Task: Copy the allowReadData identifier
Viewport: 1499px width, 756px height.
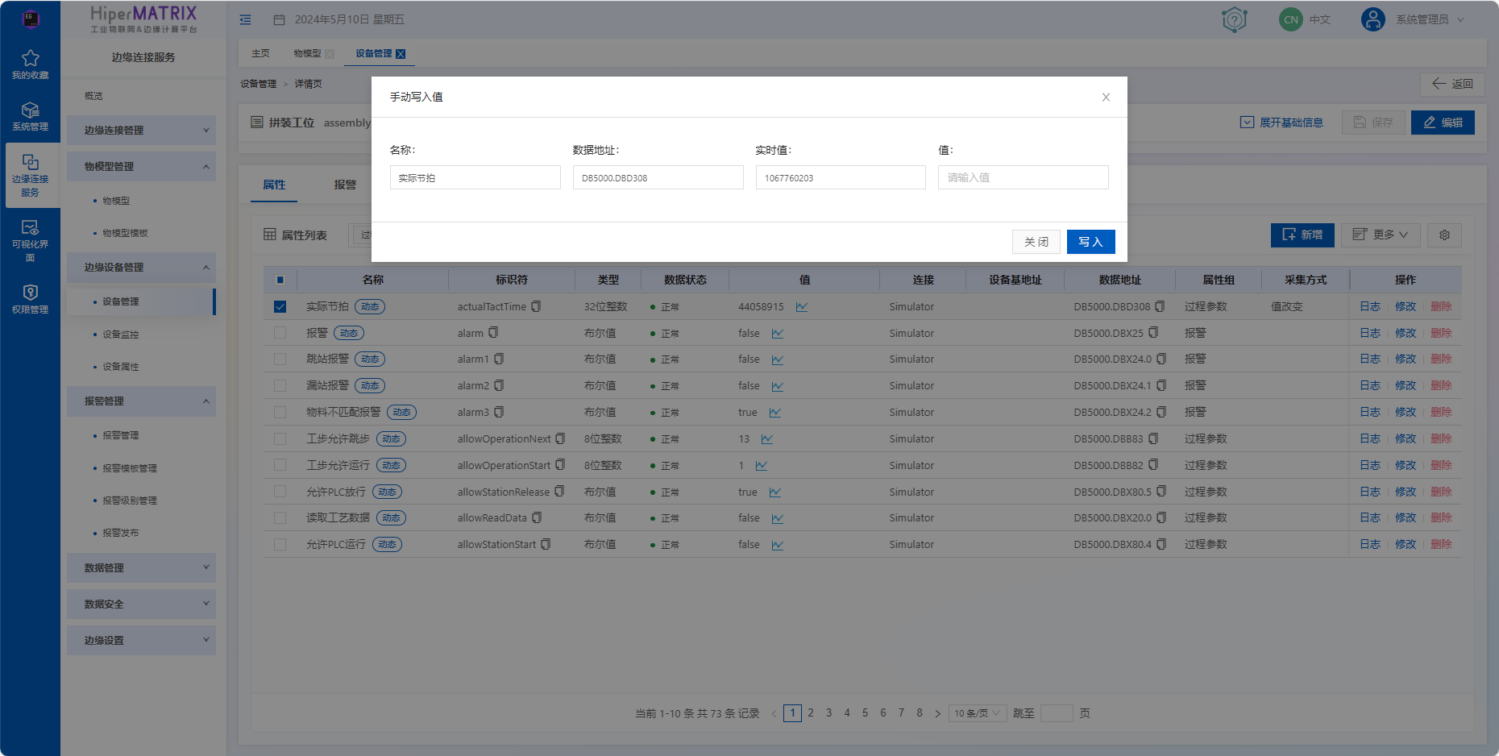Action: click(537, 517)
